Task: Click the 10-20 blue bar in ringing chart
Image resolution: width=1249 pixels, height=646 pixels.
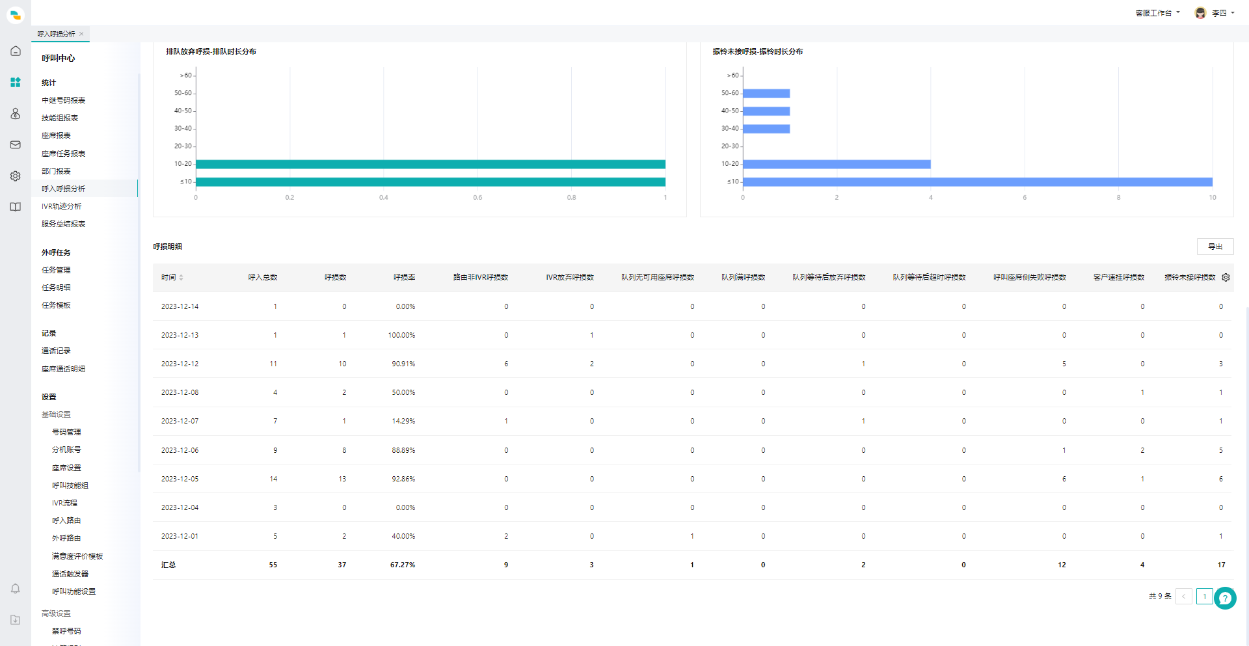Action: pos(837,164)
